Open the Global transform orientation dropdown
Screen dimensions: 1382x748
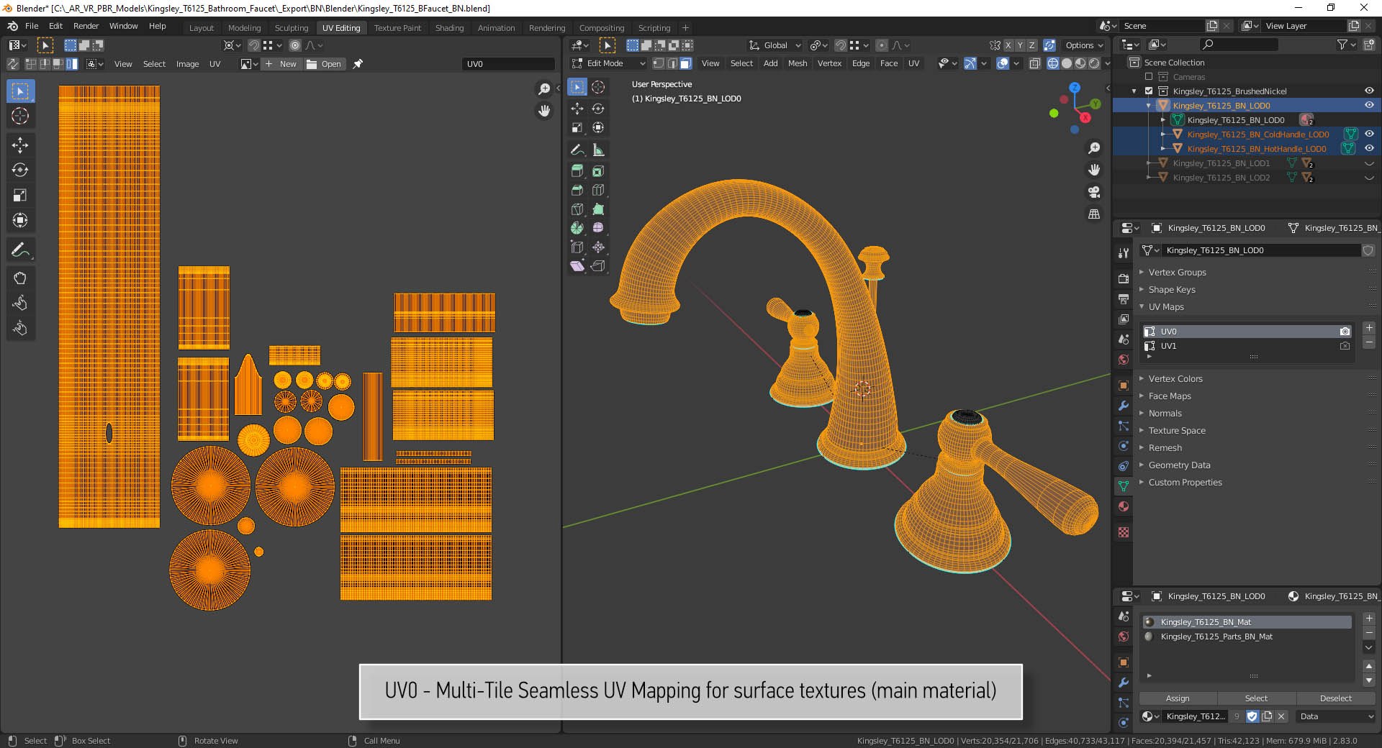pyautogui.click(x=775, y=45)
